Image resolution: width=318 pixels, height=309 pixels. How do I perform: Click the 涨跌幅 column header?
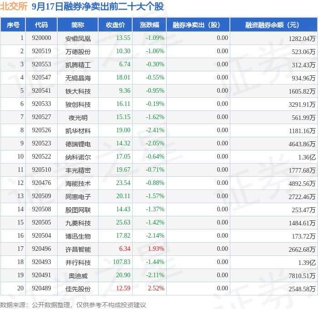[x=149, y=25]
